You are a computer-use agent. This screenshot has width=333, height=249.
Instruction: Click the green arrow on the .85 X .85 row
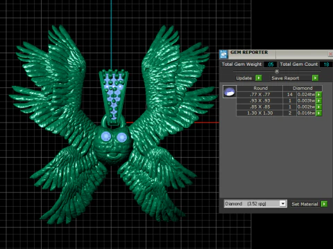[x=319, y=107]
